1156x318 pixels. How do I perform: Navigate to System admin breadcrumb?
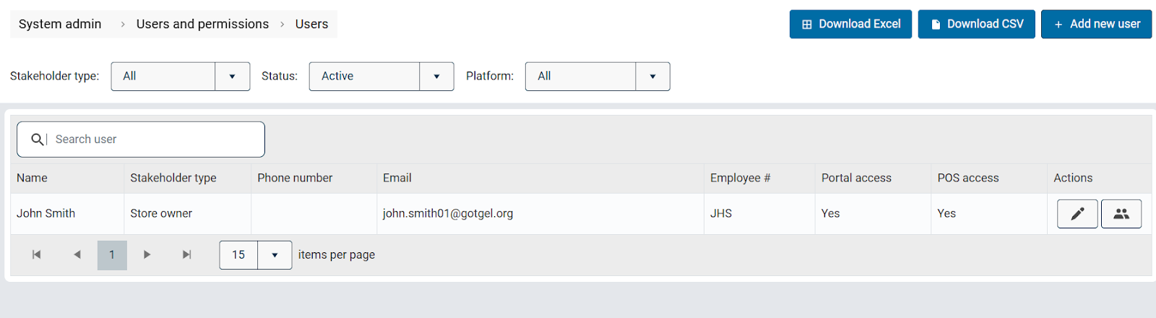(x=60, y=24)
